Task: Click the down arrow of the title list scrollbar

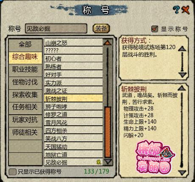Action: 108,161
